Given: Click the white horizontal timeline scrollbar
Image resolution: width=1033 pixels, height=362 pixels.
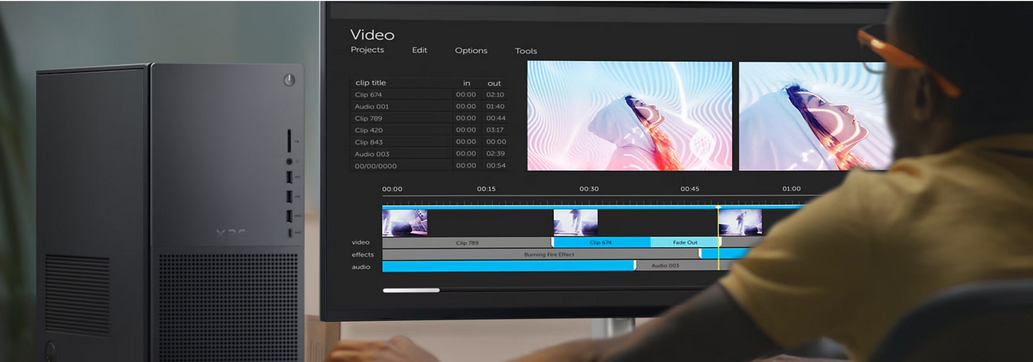Looking at the screenshot, I should tap(410, 290).
